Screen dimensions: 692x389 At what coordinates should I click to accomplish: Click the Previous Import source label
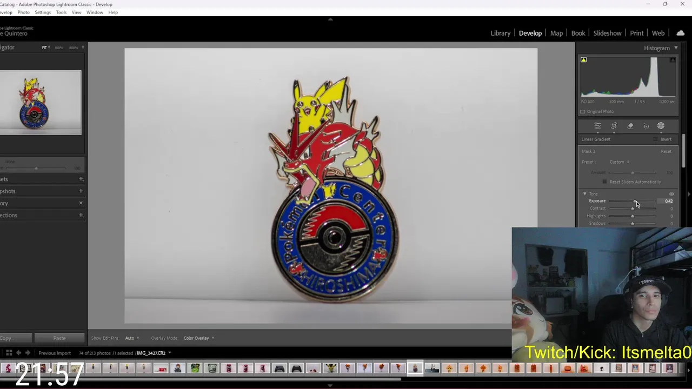tap(55, 353)
